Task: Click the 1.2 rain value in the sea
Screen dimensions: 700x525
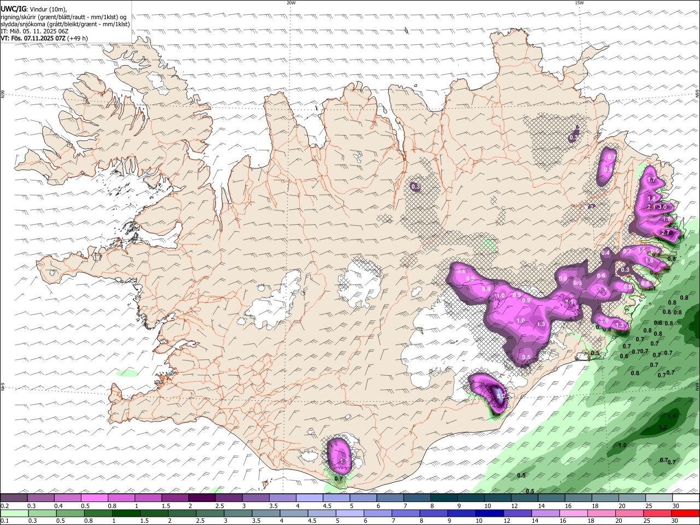Action: [x=663, y=428]
